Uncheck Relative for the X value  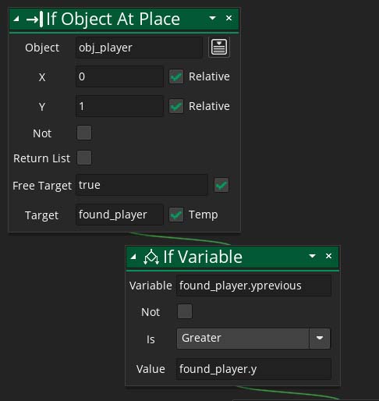click(176, 76)
